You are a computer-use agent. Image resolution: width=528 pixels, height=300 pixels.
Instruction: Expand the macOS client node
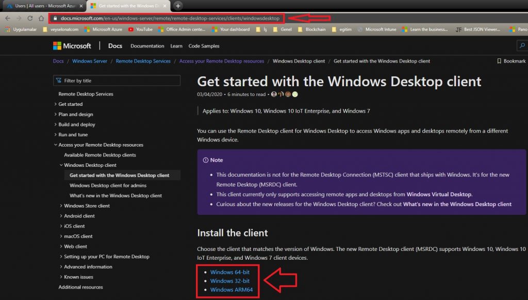point(76,236)
